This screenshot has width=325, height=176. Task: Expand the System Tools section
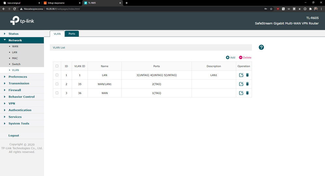coord(19,124)
